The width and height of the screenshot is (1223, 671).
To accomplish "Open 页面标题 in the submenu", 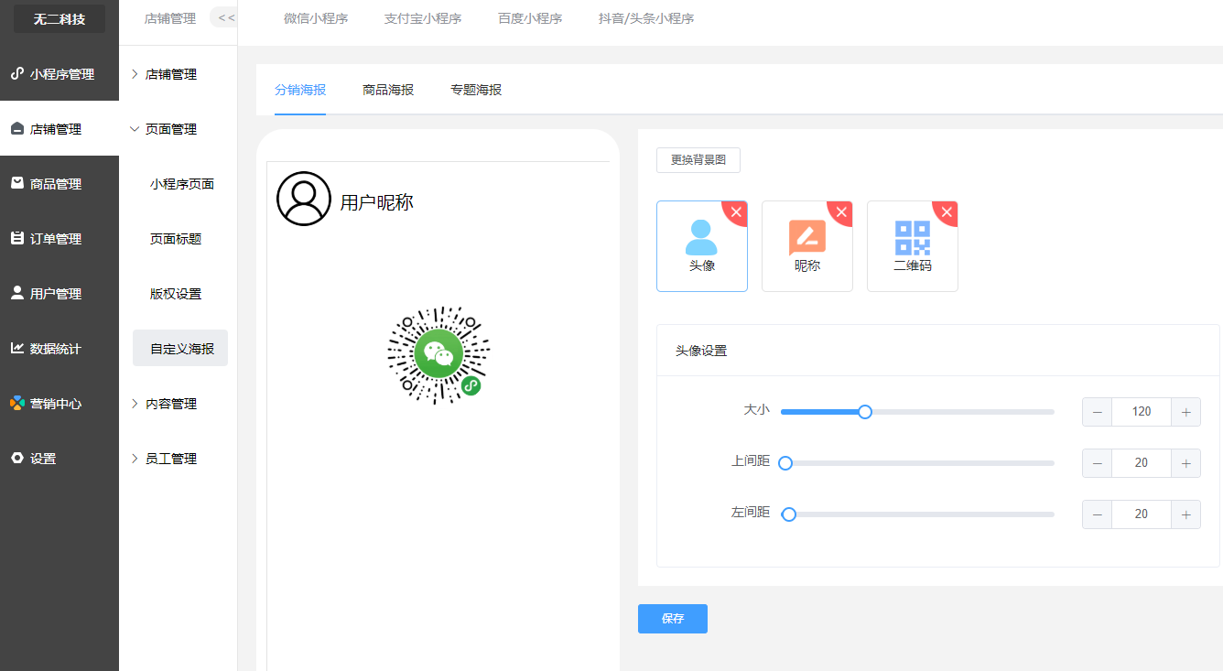I will pos(176,239).
